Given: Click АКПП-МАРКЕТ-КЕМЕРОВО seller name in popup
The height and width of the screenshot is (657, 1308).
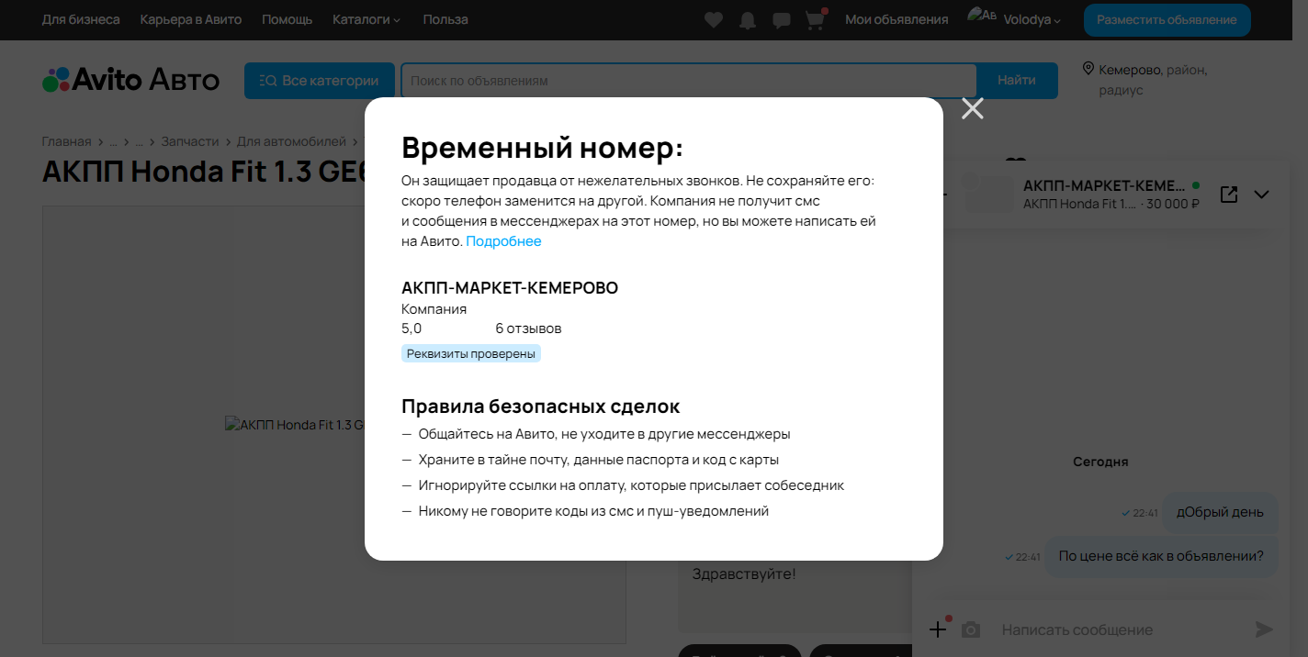Looking at the screenshot, I should 510,288.
